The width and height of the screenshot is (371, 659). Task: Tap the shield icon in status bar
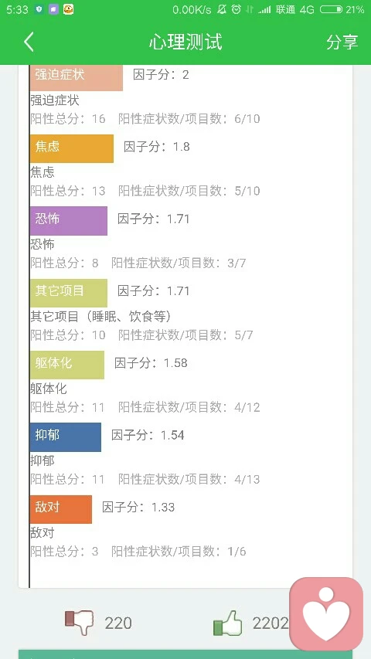pos(39,9)
